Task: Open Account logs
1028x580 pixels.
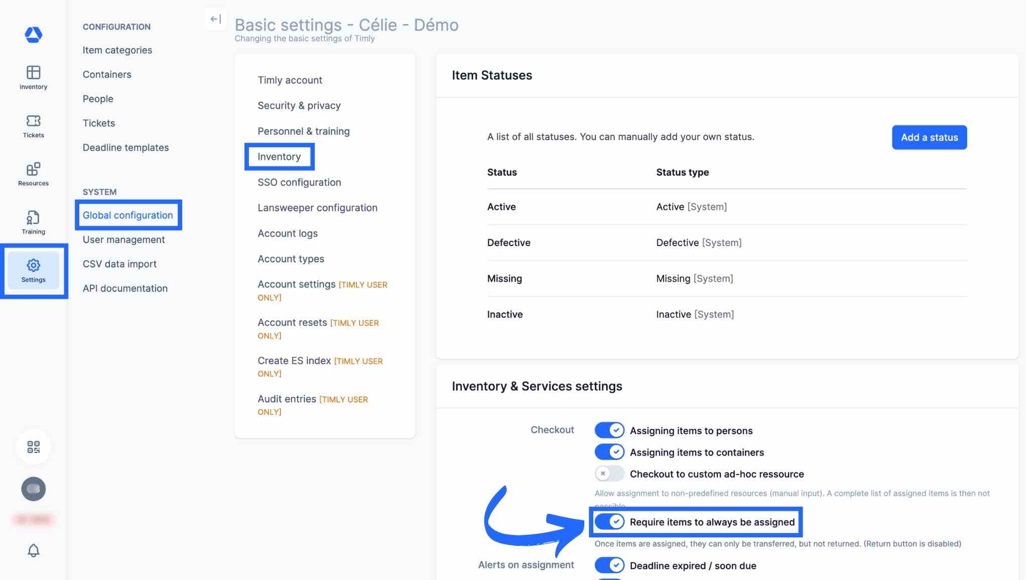Action: coord(288,233)
